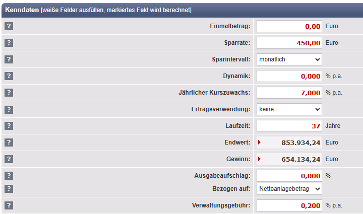Expand the Ertragsverwendung dropdown
The width and height of the screenshot is (363, 214).
coord(289,109)
